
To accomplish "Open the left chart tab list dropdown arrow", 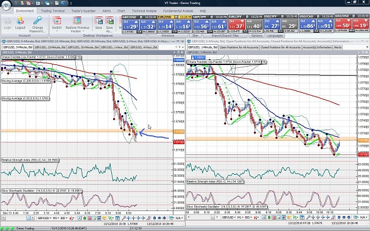I will (183, 47).
